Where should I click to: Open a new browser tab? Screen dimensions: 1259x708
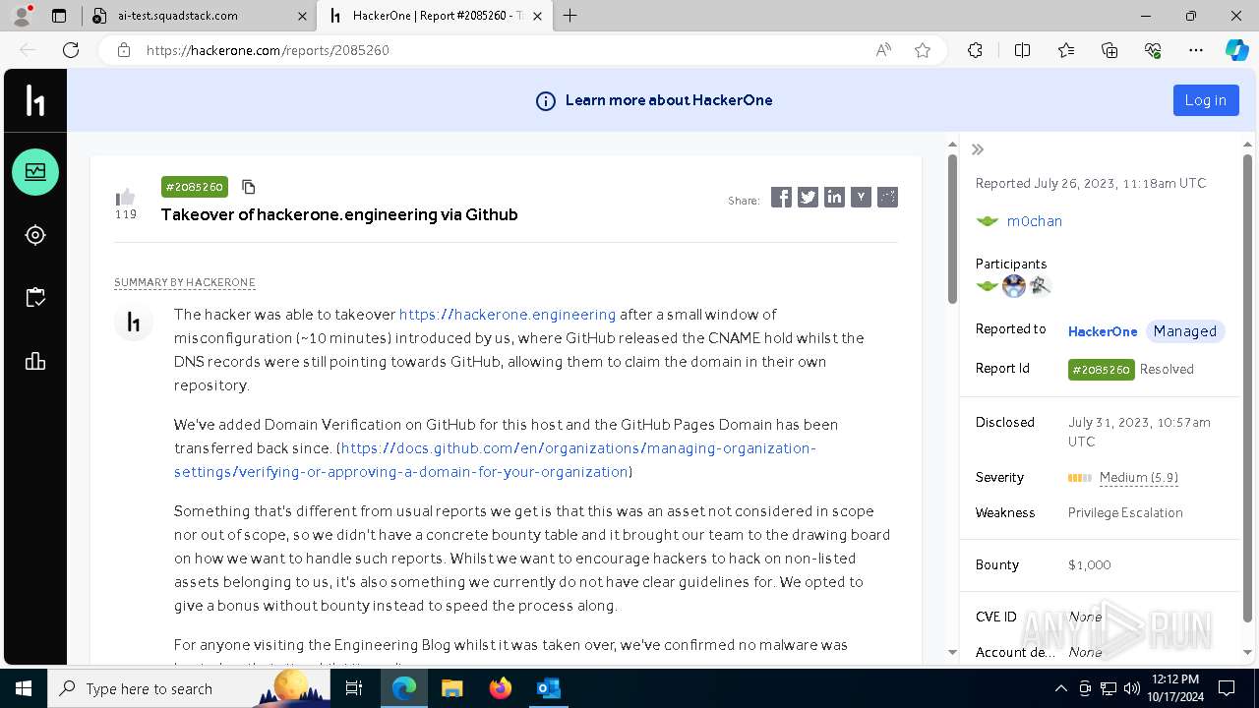pyautogui.click(x=570, y=16)
